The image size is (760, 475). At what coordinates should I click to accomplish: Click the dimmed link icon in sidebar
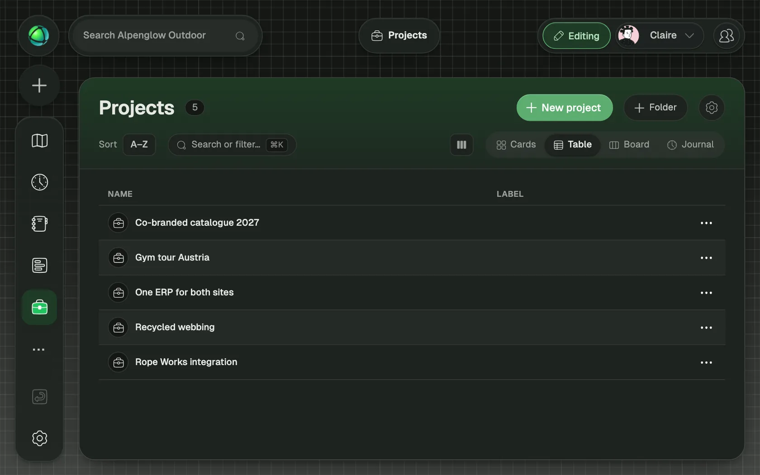(39, 397)
